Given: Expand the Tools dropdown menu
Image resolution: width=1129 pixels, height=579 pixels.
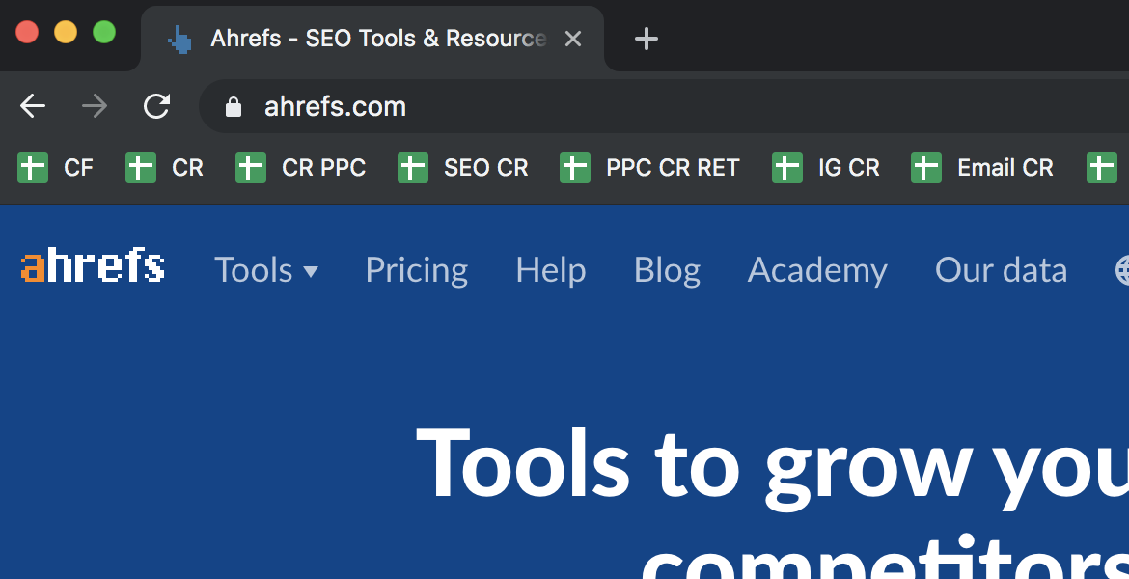Looking at the screenshot, I should point(265,270).
